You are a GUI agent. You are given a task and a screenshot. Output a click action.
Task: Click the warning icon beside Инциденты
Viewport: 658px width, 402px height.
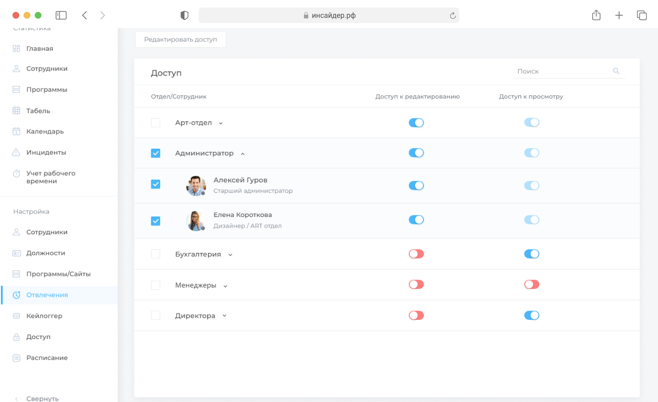tap(16, 152)
